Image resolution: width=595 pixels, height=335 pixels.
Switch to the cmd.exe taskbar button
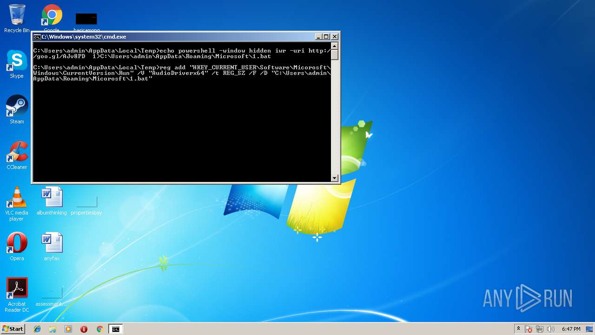click(115, 329)
